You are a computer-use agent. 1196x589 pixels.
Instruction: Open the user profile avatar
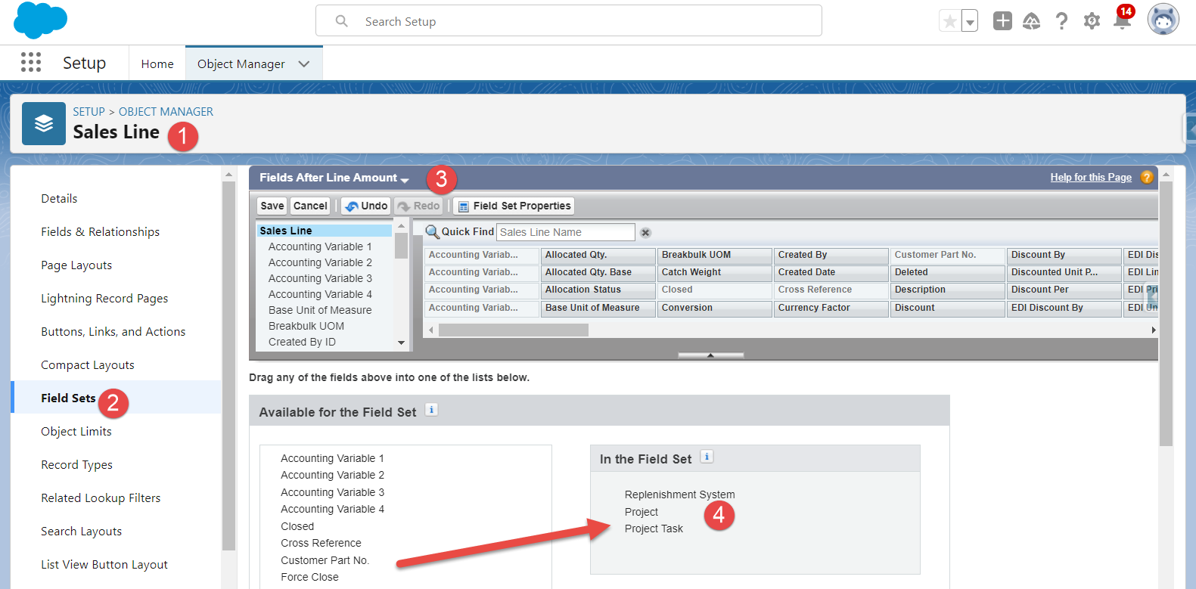click(x=1163, y=20)
